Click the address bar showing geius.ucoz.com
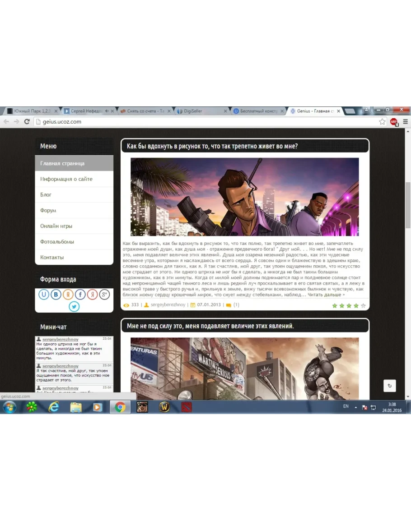This screenshot has width=411, height=521. pos(203,122)
